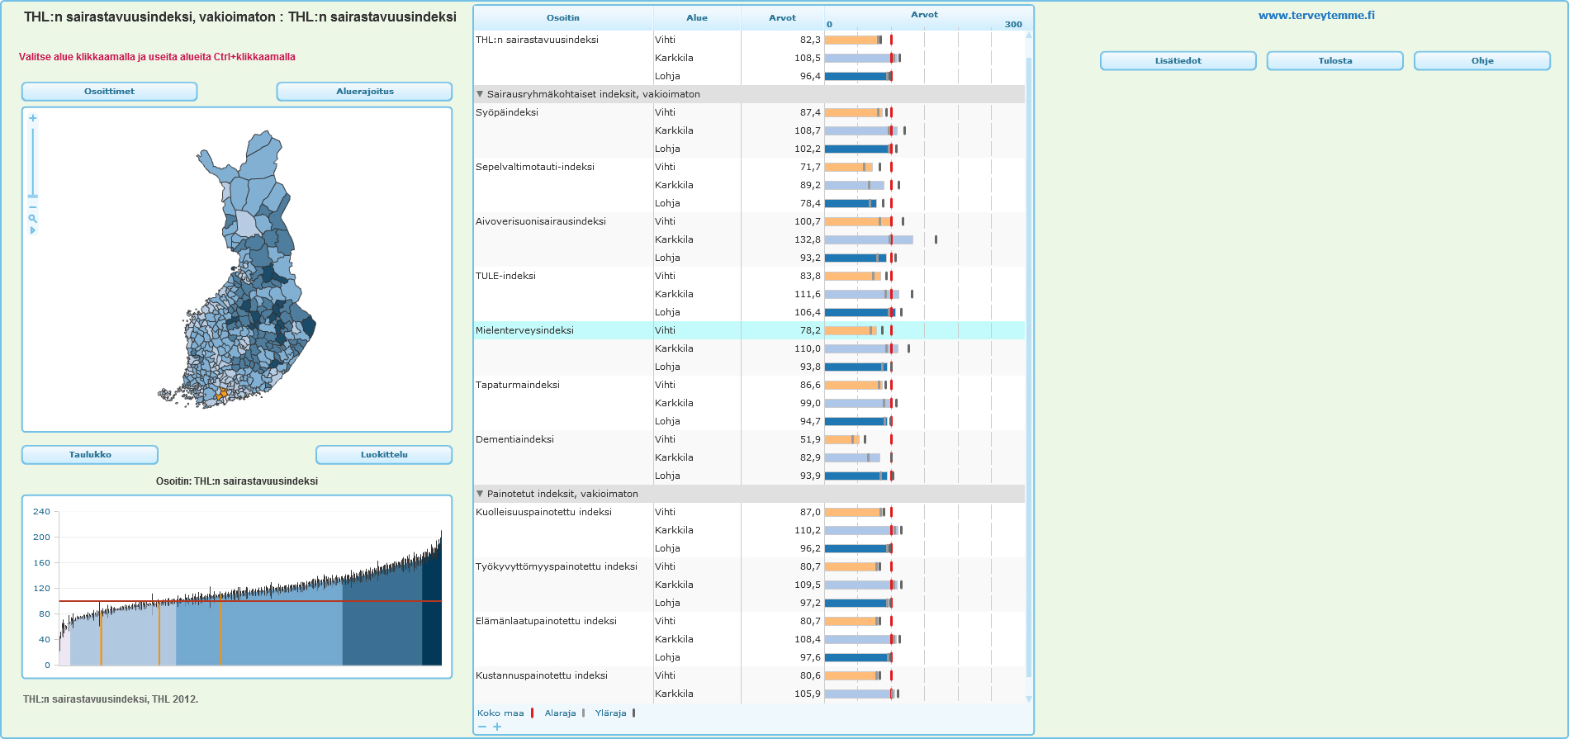1569x739 pixels.
Task: Select the Elämänlaatupainotettu indeksi indicator
Action: pos(546,621)
